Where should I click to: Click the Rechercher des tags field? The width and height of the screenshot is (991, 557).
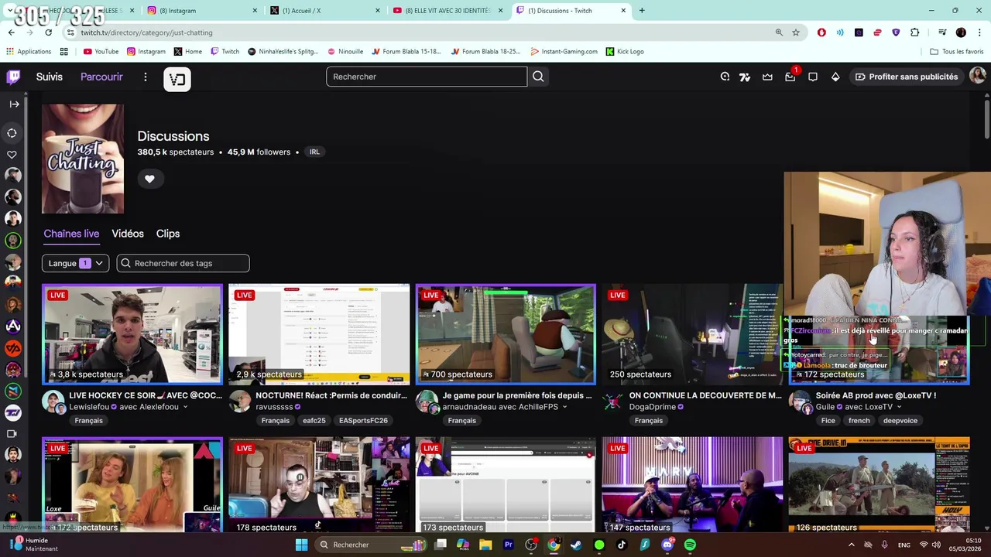(183, 263)
